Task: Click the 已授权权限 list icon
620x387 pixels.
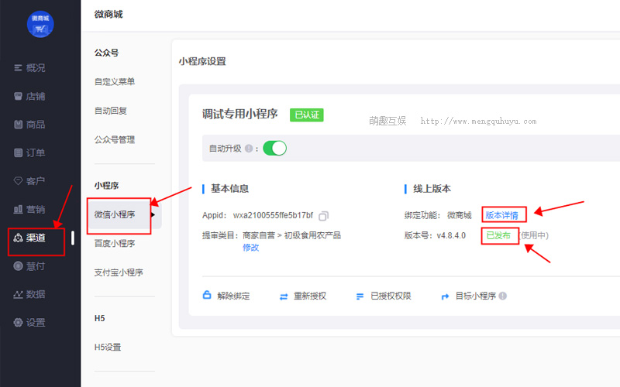Action: click(x=360, y=296)
